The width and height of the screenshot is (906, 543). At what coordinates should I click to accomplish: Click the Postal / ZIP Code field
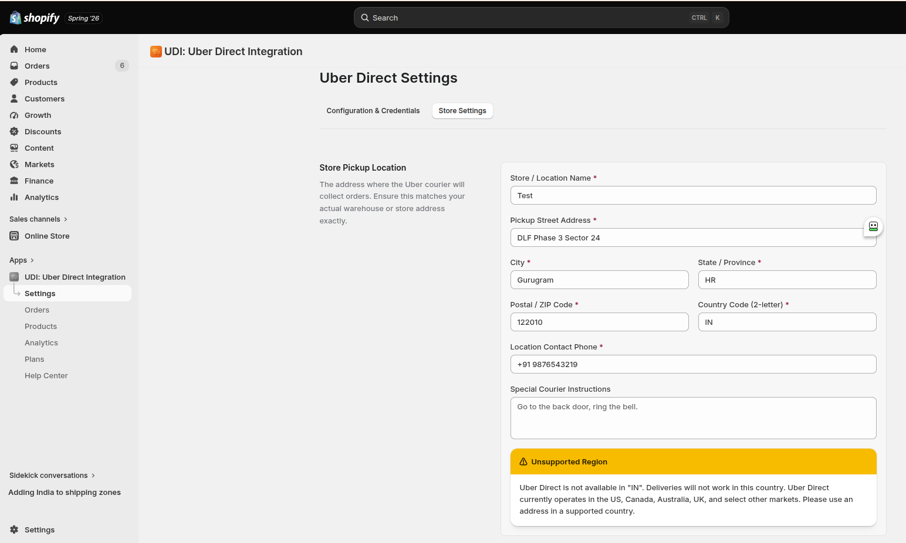[x=599, y=322]
